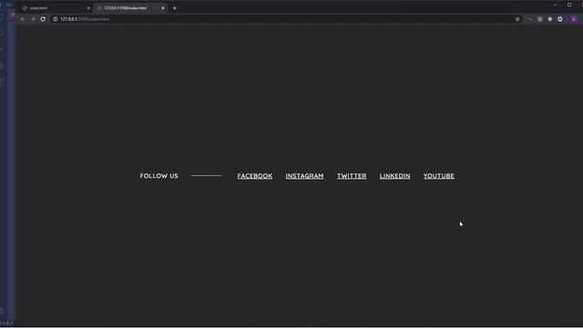This screenshot has width=583, height=328.
Task: Maximize the browser window
Action: 568,5
